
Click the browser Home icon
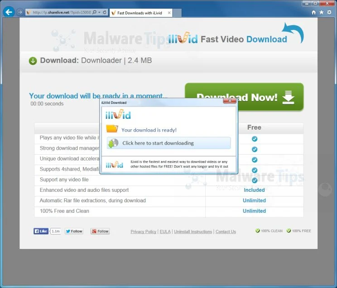point(313,12)
